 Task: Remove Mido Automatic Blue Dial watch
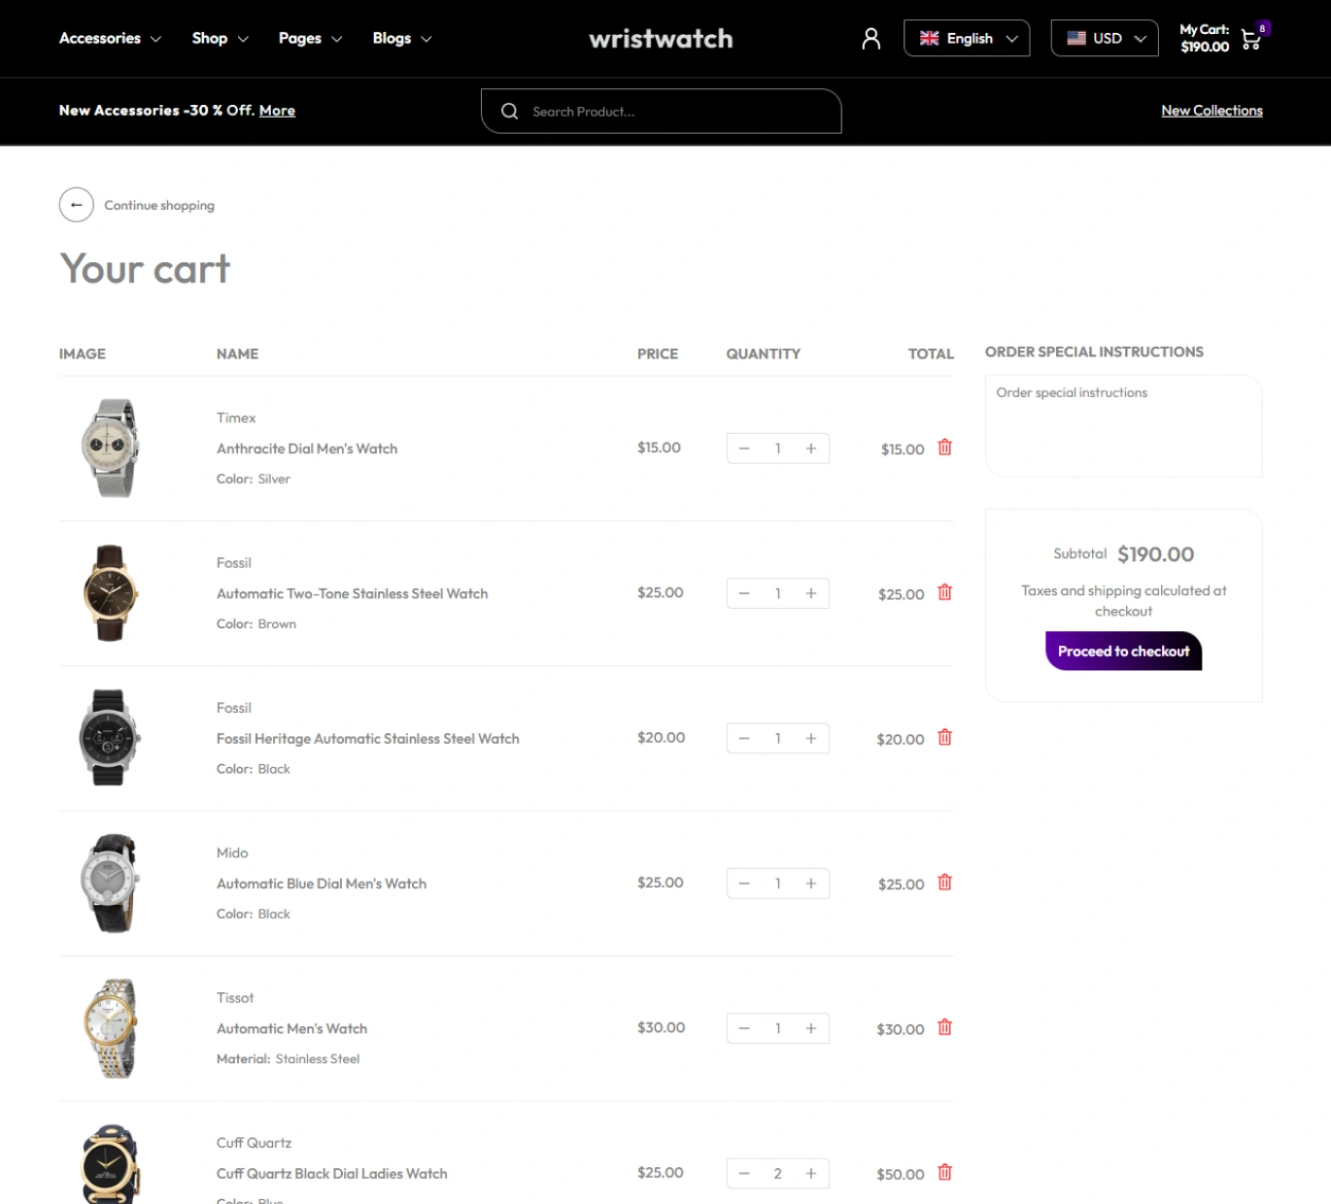pyautogui.click(x=944, y=883)
